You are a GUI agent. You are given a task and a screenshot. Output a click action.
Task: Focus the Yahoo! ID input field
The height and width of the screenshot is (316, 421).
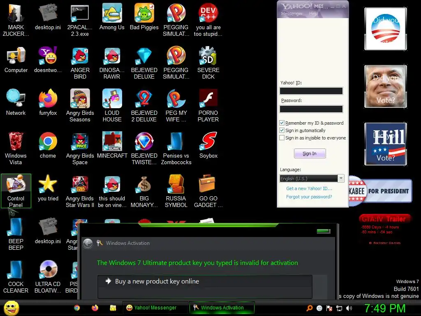311,91
